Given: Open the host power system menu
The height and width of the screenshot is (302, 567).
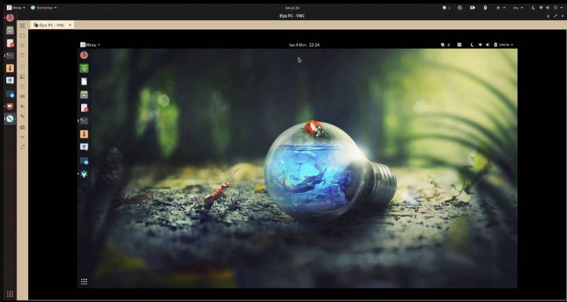Looking at the screenshot, I should pyautogui.click(x=557, y=8).
